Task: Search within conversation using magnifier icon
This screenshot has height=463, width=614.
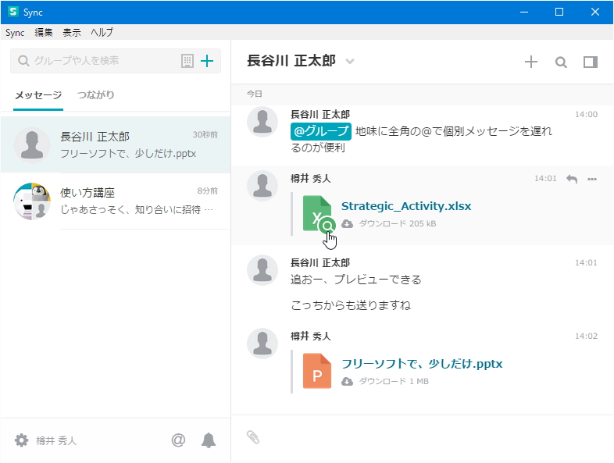Action: pos(561,62)
